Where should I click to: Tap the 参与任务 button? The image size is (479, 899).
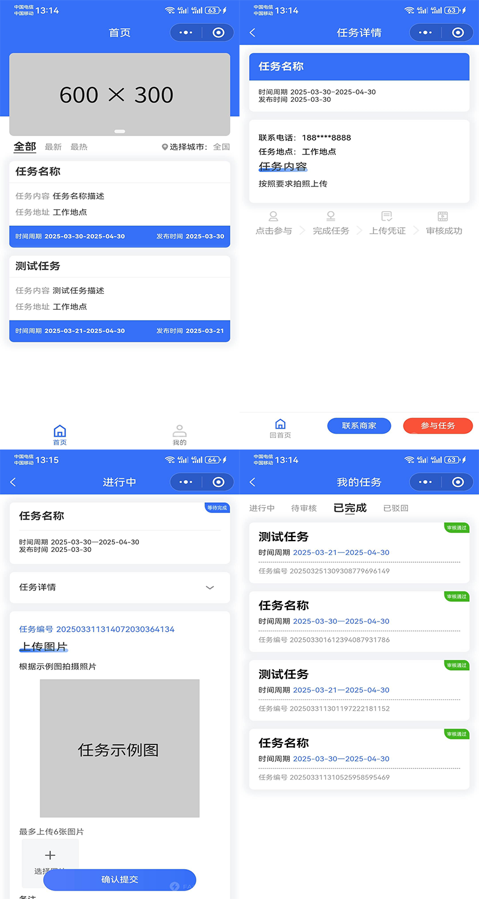(438, 426)
